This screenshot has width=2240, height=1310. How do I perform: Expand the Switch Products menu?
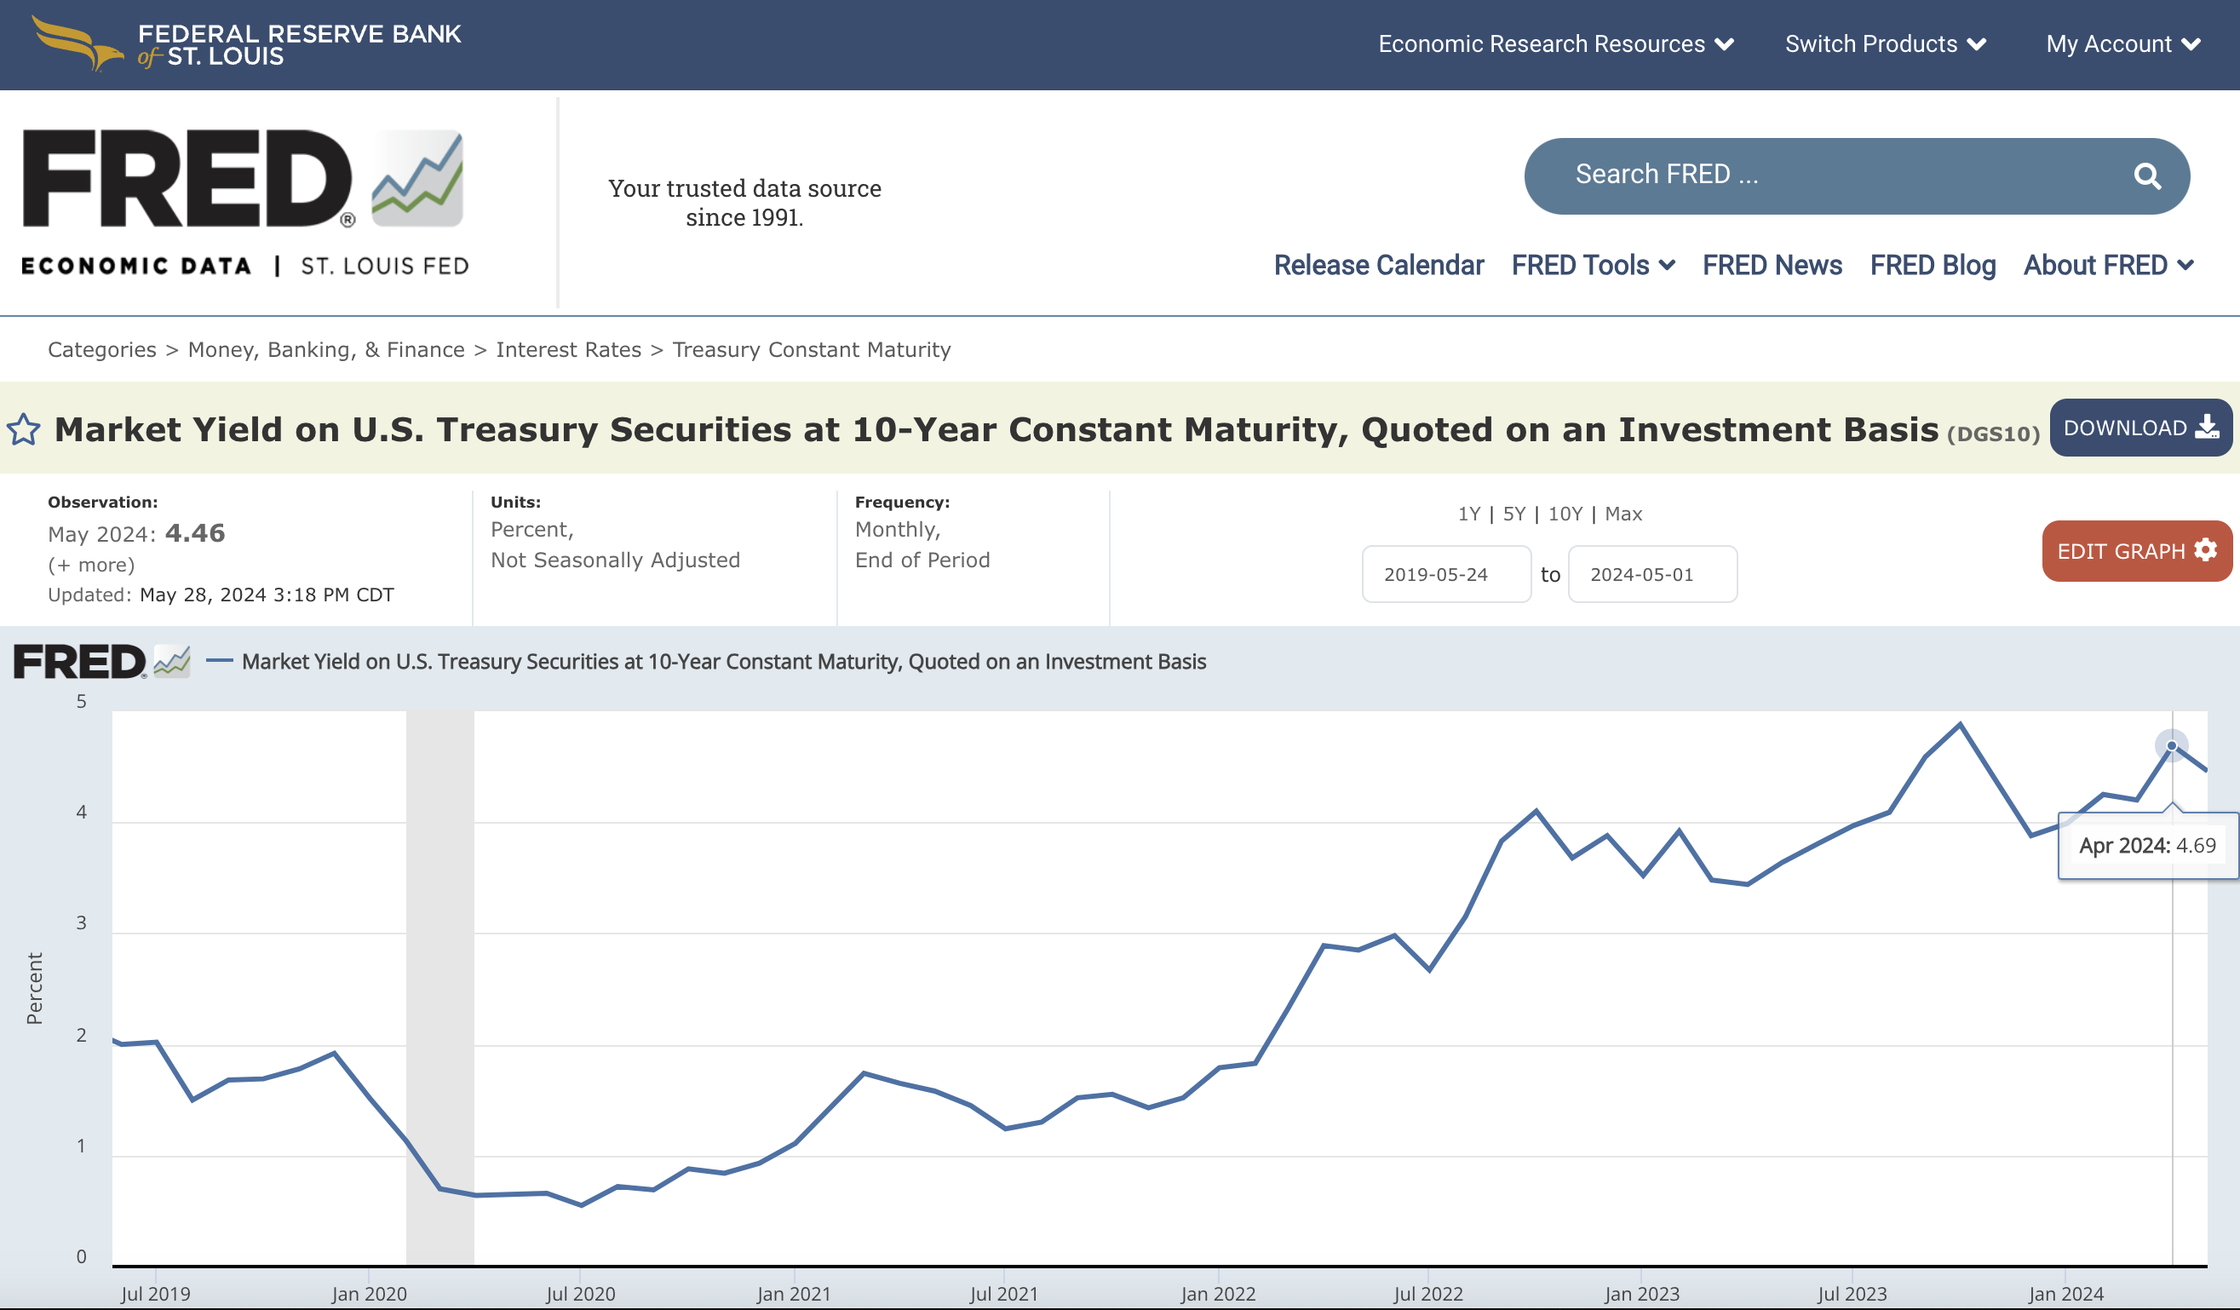coord(1886,43)
